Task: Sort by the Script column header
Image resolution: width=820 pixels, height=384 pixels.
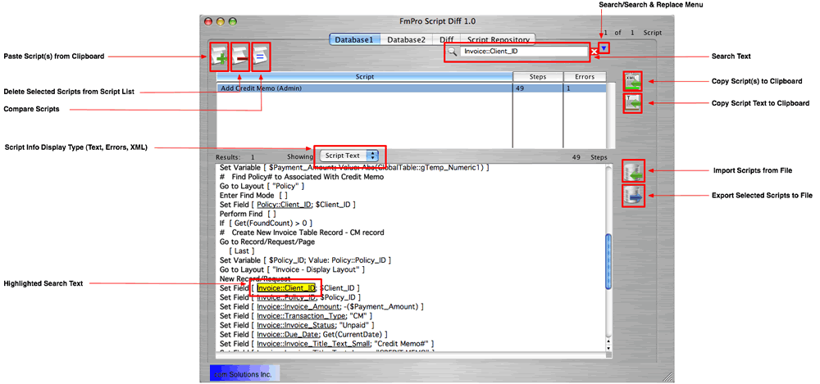Action: click(x=365, y=77)
